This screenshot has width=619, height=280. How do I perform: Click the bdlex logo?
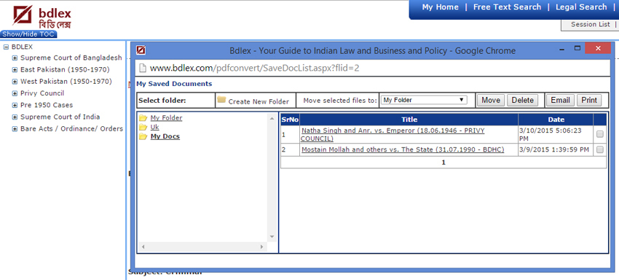42,17
